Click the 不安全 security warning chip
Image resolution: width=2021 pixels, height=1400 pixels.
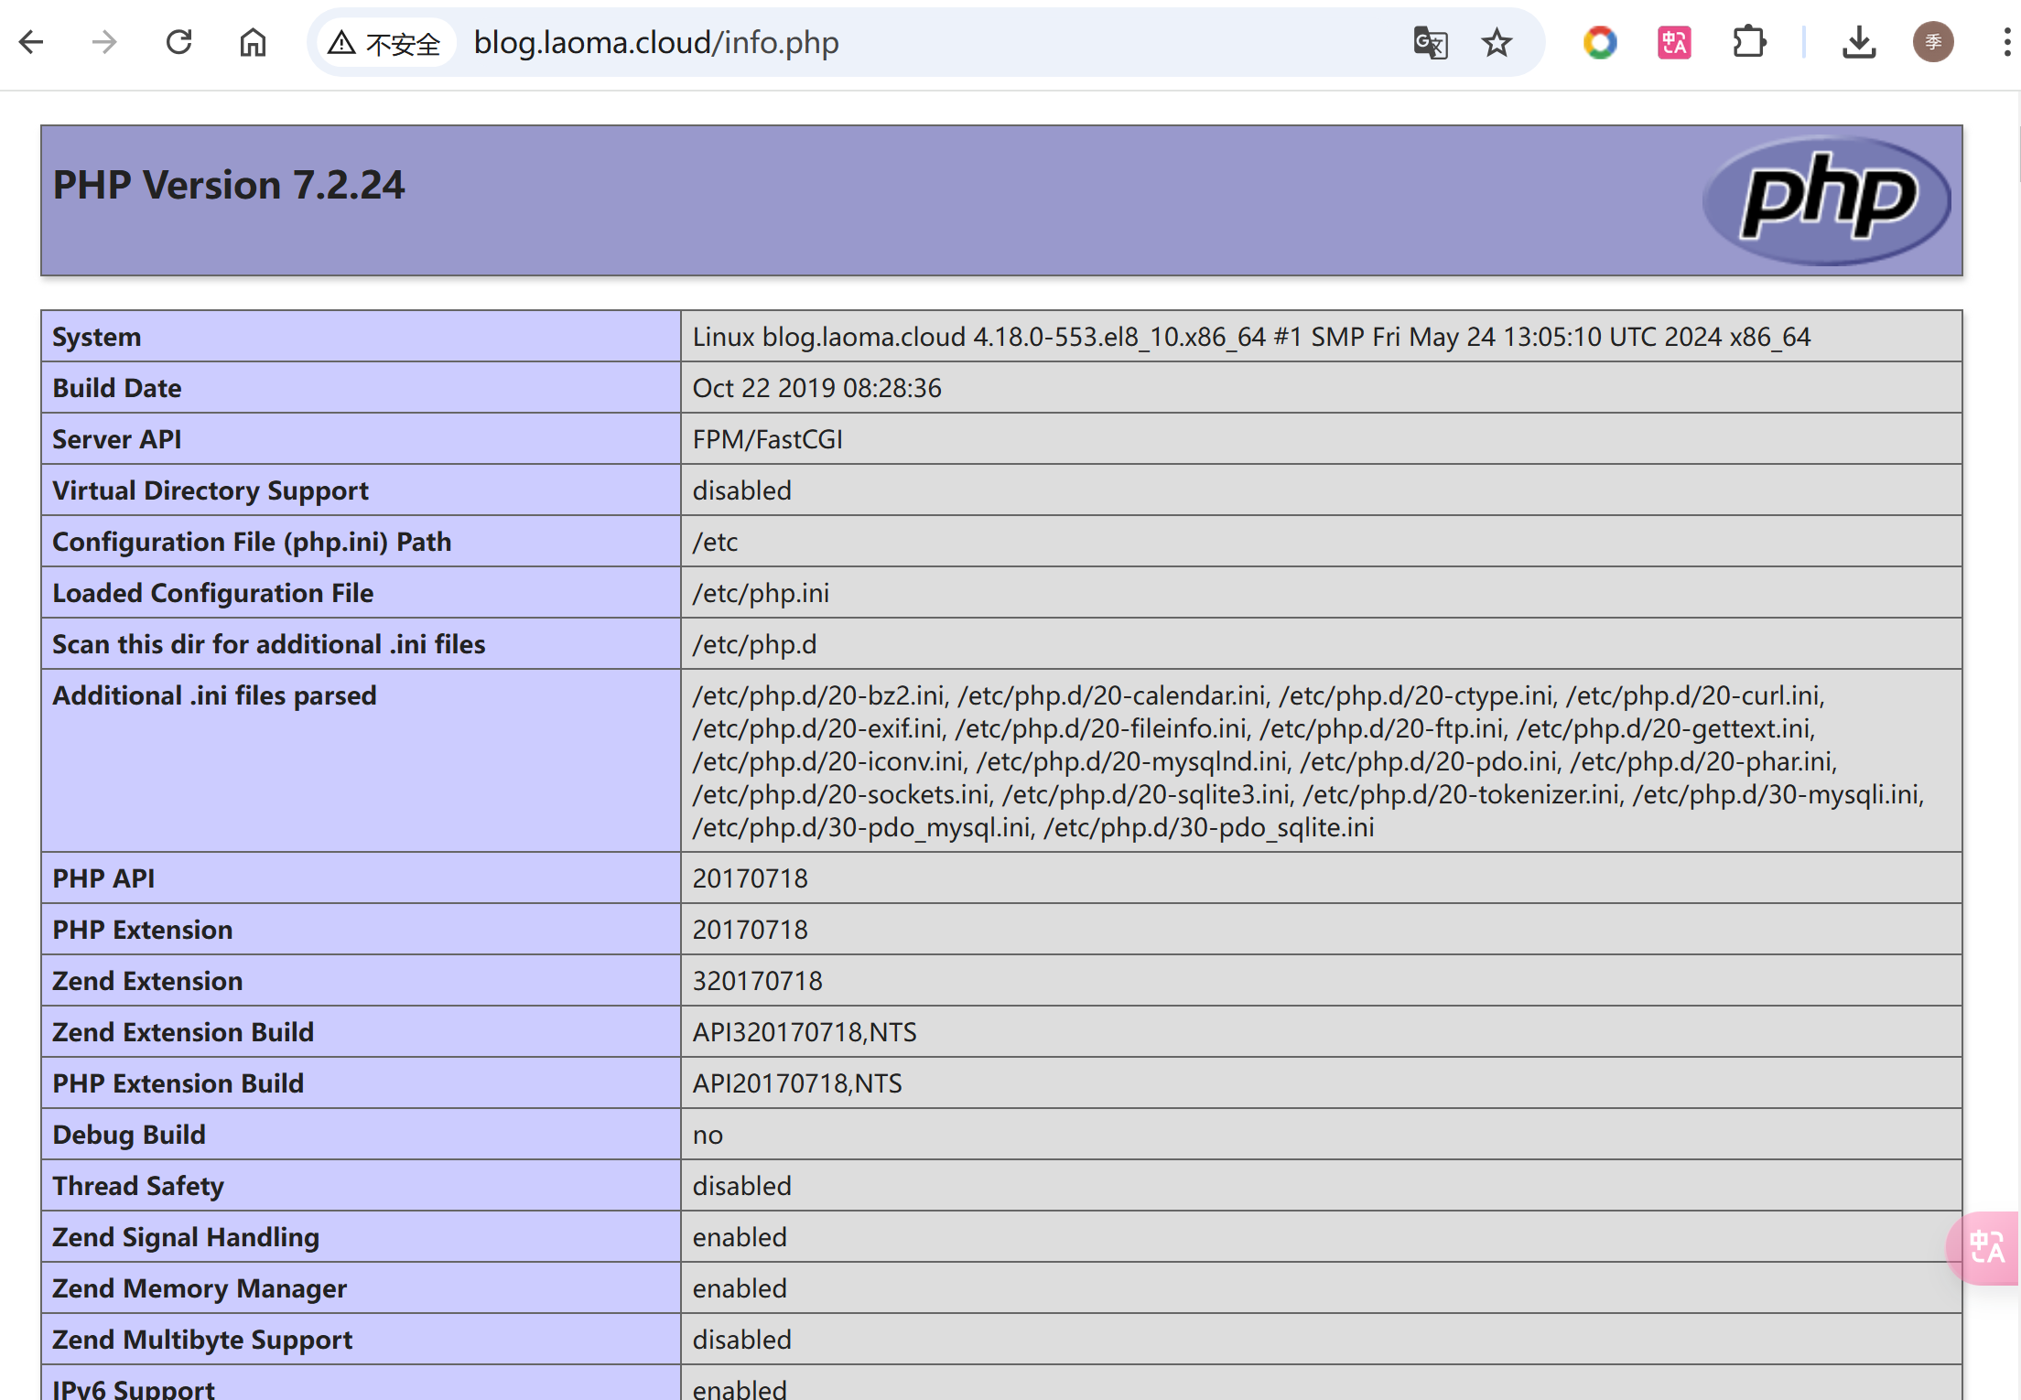384,43
